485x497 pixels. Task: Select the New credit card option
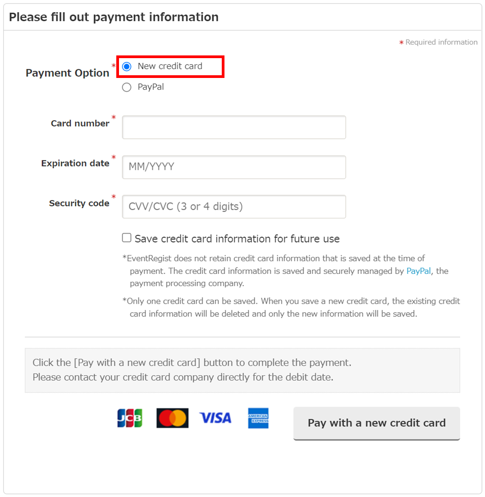(127, 67)
